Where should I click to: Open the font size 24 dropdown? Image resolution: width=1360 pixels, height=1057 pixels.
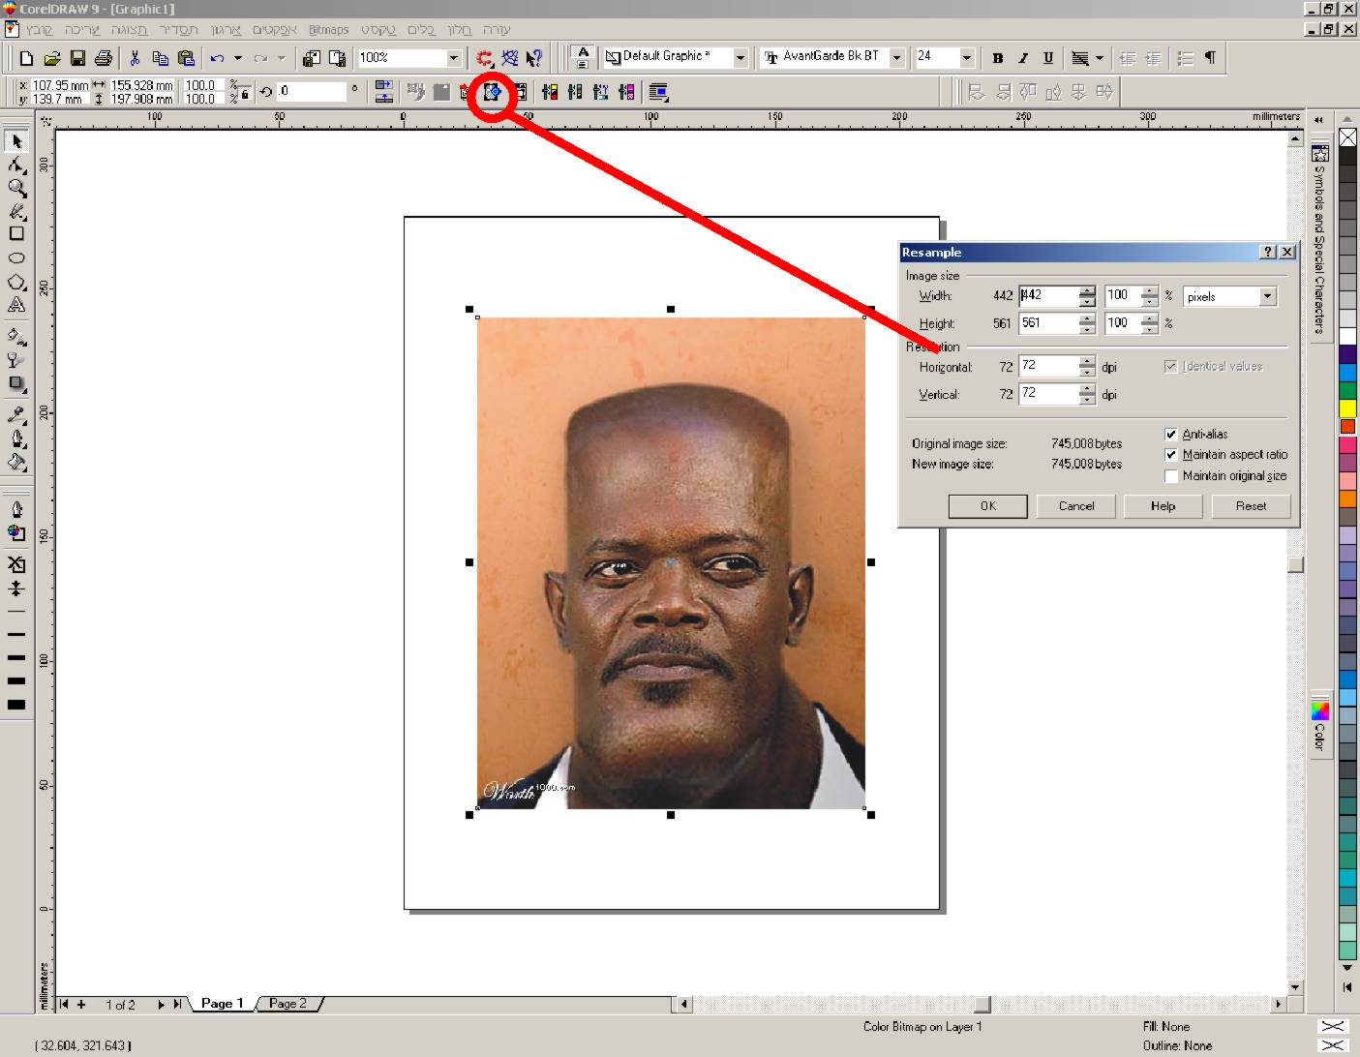(x=966, y=58)
